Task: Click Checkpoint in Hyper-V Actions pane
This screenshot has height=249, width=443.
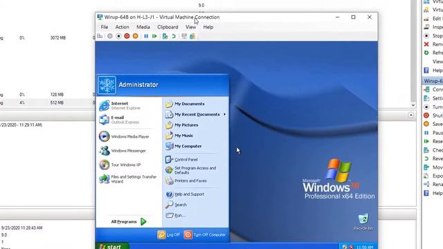Action: click(433, 150)
